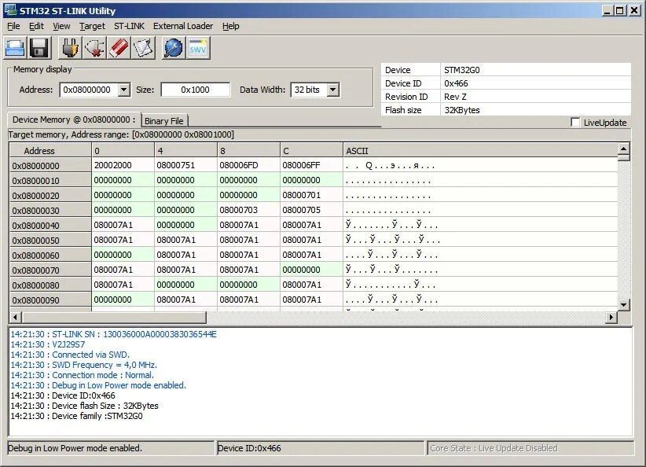Select the Device Memory @ 0x08000000 tab
Viewport: 646px width, 467px height.
click(x=74, y=120)
